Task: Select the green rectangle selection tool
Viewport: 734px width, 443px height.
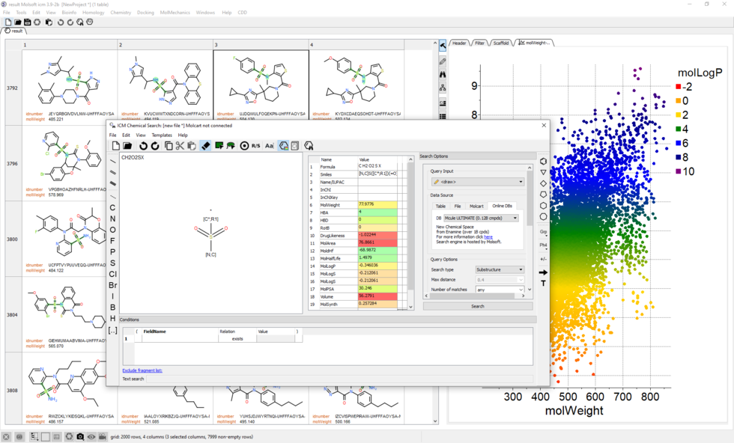Action: 219,146
